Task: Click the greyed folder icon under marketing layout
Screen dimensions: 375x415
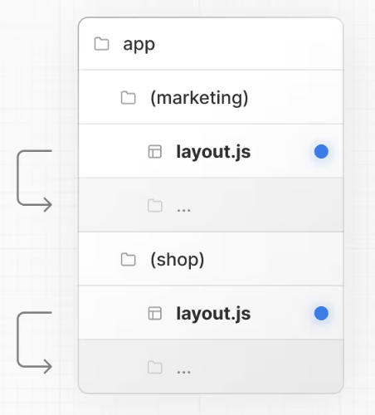Action: click(155, 206)
